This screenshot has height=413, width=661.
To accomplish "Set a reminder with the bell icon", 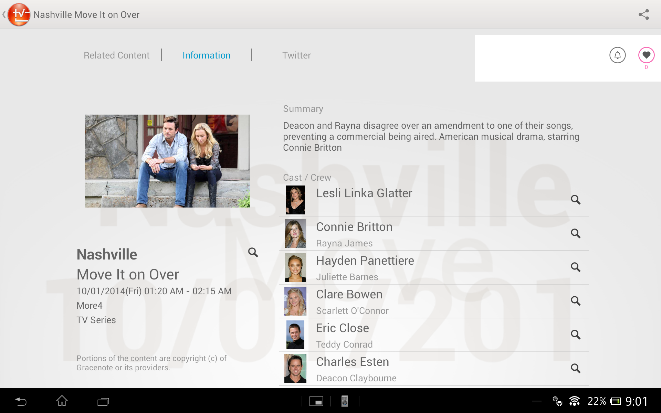I will 618,55.
